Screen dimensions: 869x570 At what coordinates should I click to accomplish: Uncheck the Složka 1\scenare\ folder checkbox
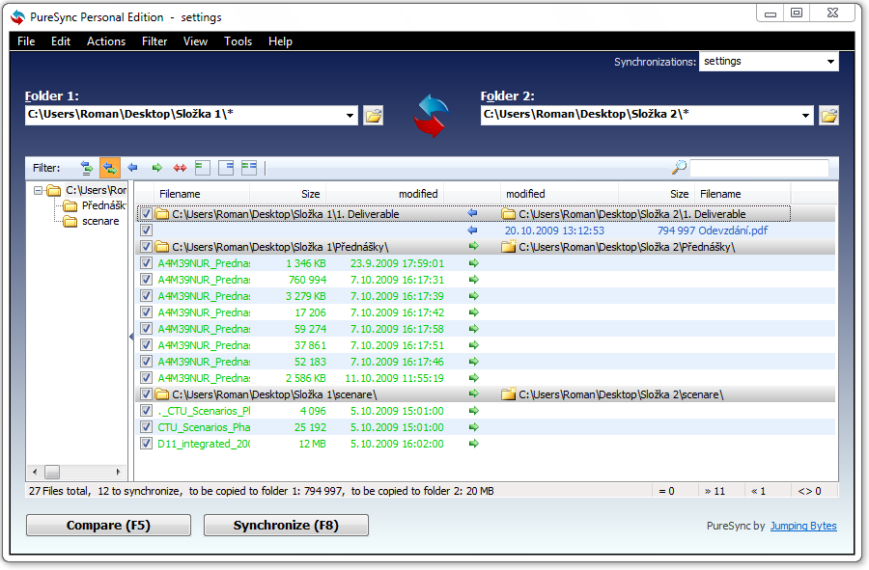[x=146, y=394]
